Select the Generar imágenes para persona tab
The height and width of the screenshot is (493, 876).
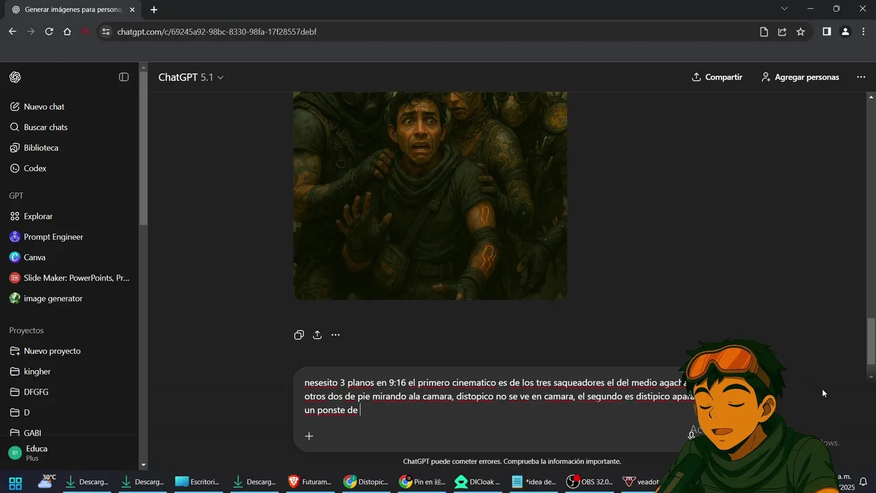click(x=73, y=10)
